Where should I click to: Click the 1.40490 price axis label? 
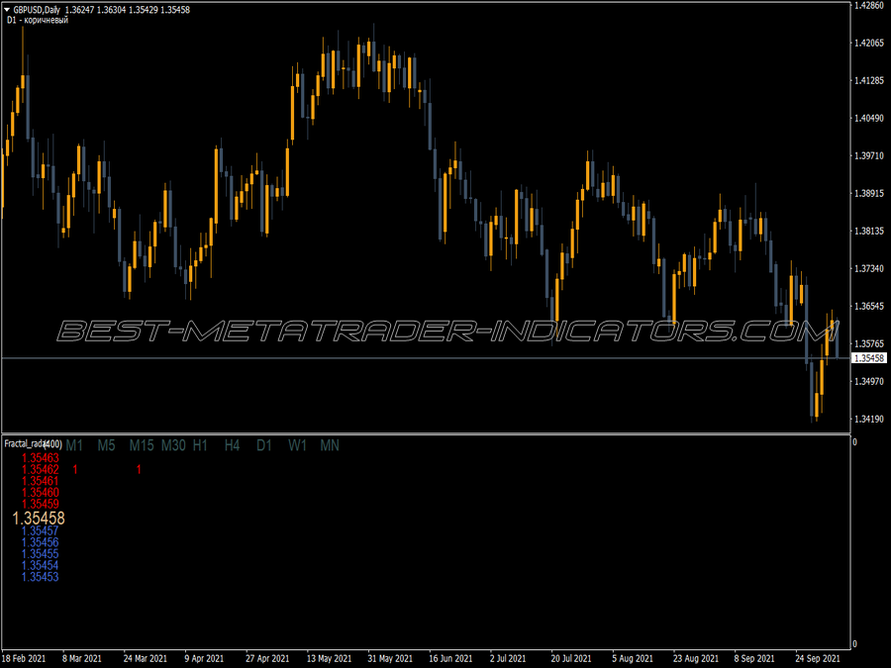coord(869,118)
